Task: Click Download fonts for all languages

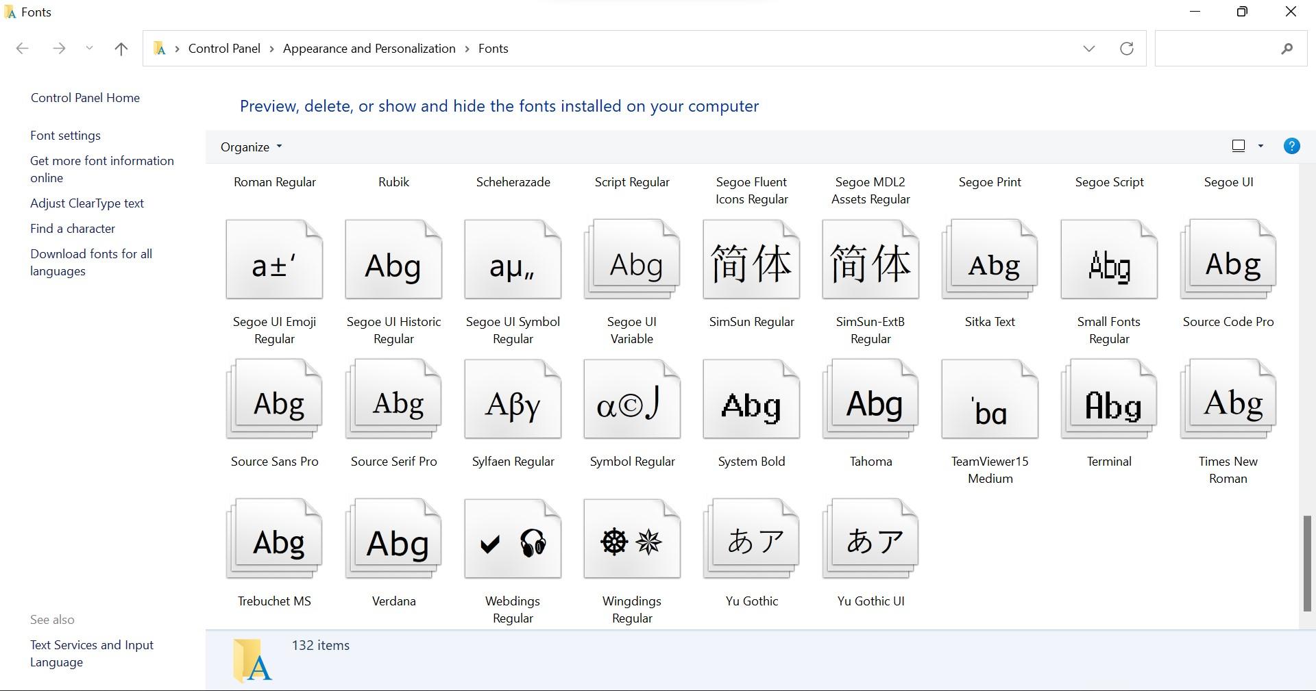Action: pyautogui.click(x=91, y=262)
